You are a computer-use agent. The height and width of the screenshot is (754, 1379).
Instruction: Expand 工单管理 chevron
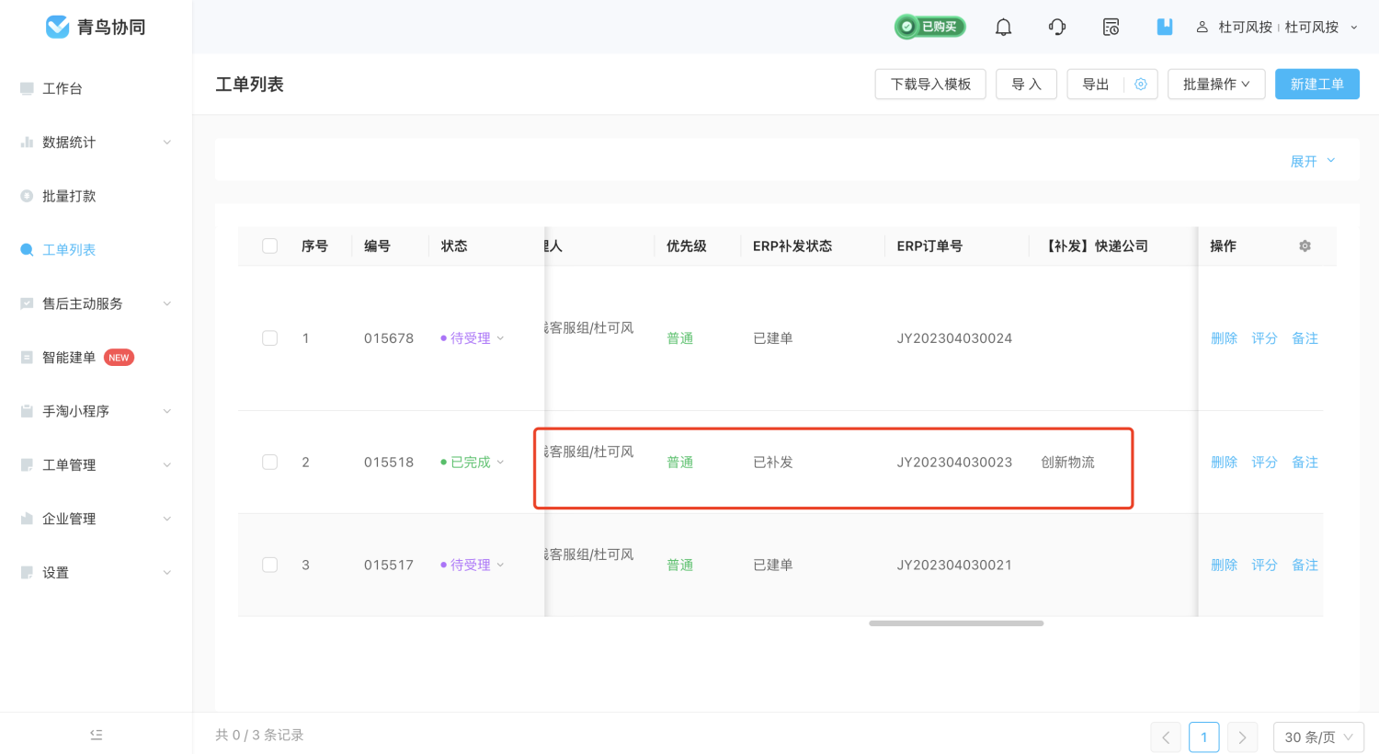(x=166, y=464)
